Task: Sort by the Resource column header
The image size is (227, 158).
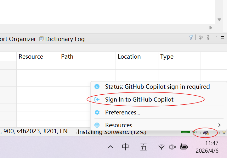Action: point(31,57)
